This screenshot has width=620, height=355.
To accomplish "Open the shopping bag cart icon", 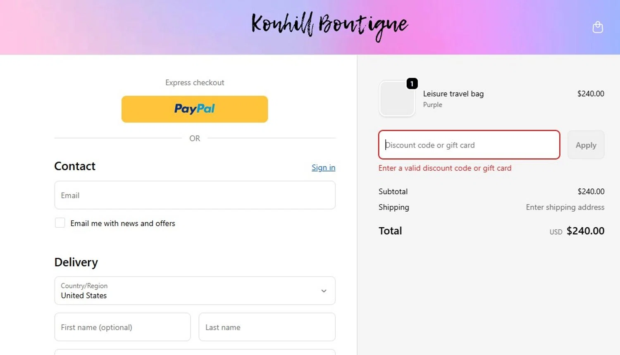I will pyautogui.click(x=597, y=27).
